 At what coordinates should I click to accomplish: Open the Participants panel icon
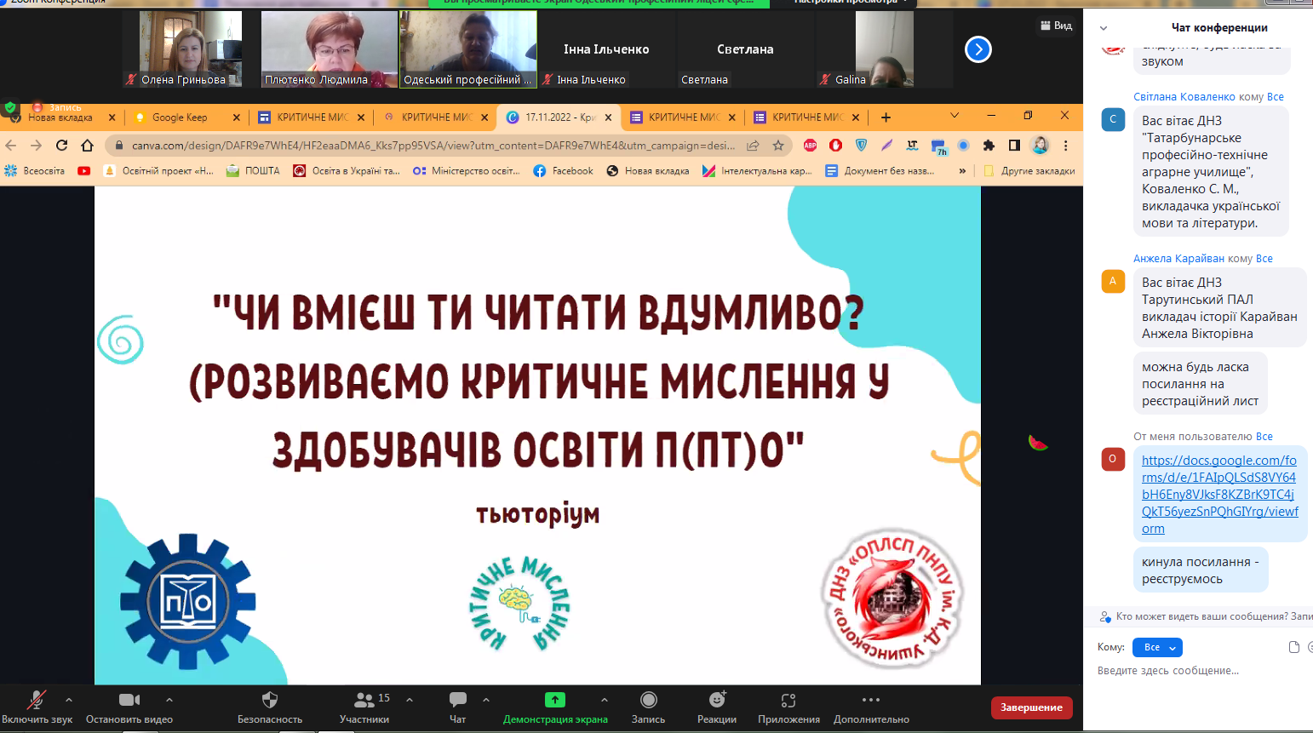(364, 701)
